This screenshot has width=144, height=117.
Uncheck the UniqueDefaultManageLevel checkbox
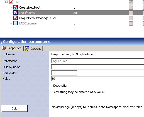point(16,18)
